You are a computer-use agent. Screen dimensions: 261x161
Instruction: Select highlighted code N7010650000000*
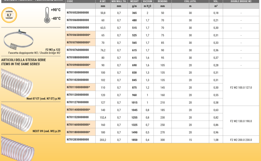click(x=79, y=35)
